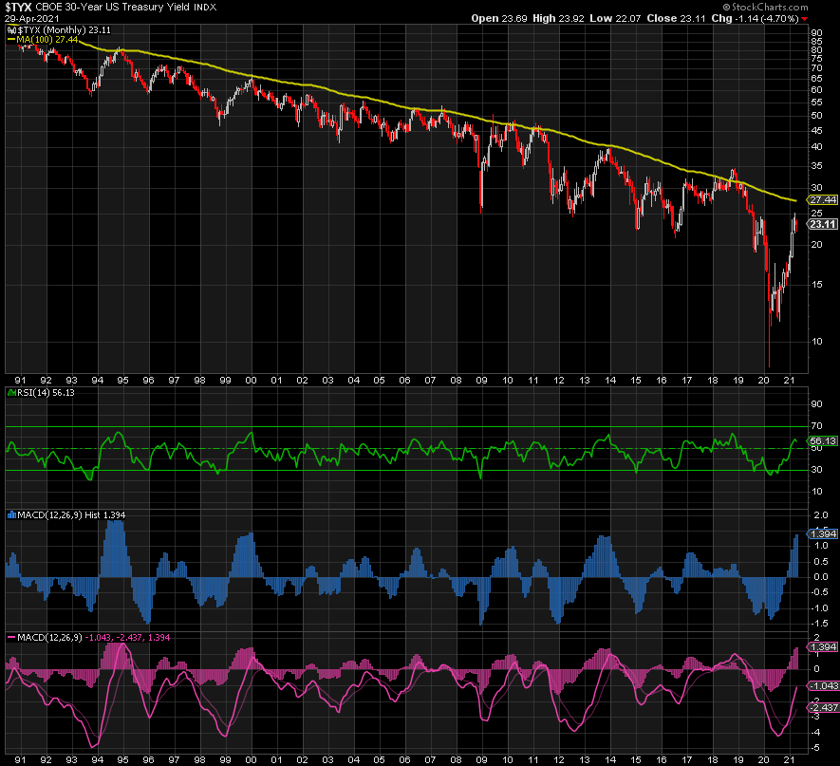Click the -4 label on the MACD axis
The width and height of the screenshot is (840, 766).
tap(815, 732)
